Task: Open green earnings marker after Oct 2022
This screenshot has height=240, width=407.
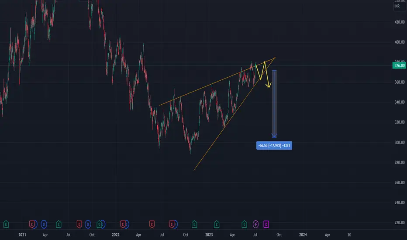Action: (194, 224)
